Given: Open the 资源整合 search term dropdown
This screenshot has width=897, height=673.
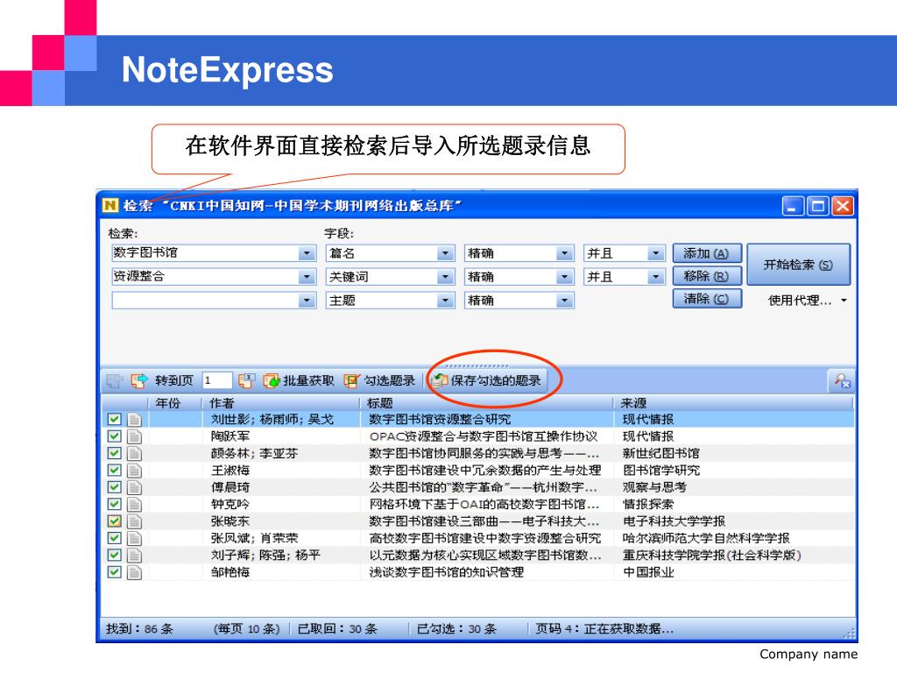Looking at the screenshot, I should click(307, 277).
